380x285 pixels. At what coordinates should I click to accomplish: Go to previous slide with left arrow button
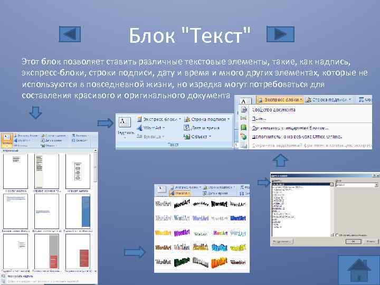coord(70,34)
